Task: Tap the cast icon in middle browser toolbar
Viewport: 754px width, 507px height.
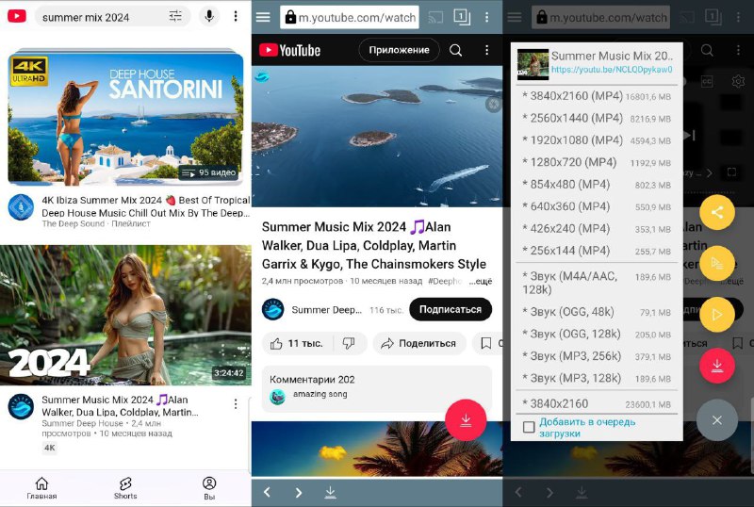Action: [x=435, y=18]
